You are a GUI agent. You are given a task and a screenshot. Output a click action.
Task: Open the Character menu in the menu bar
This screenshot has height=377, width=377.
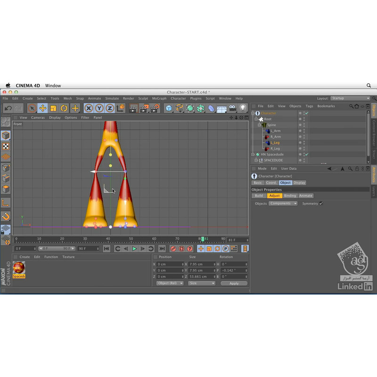coord(178,98)
